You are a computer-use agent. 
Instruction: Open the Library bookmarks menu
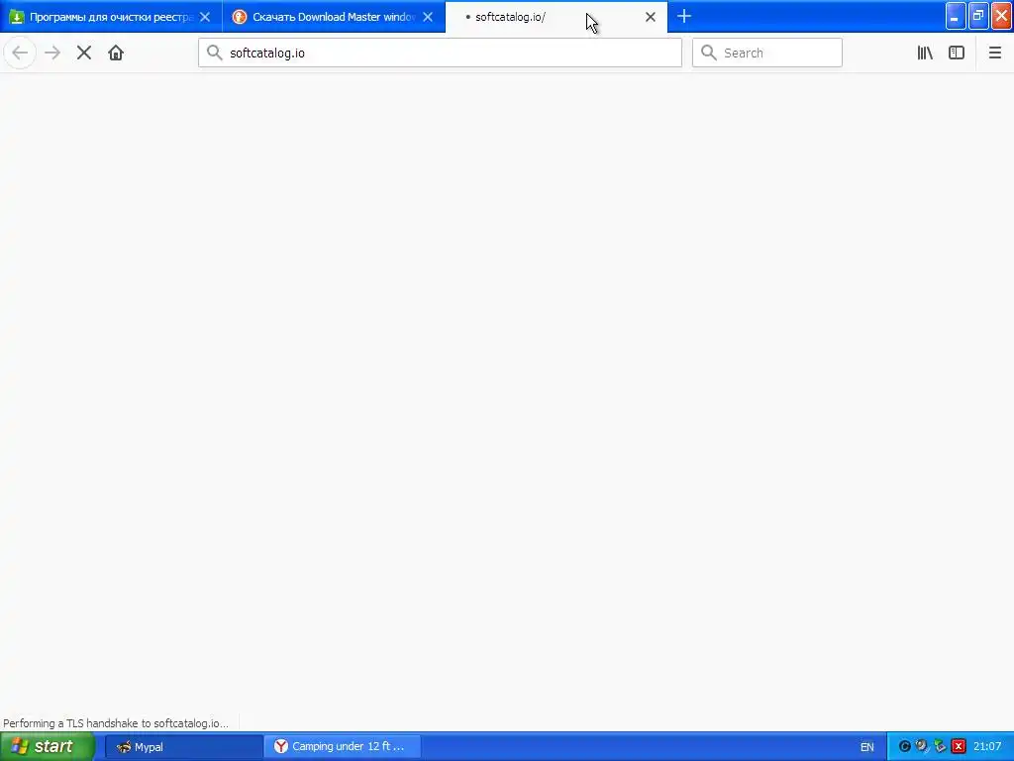tap(925, 54)
